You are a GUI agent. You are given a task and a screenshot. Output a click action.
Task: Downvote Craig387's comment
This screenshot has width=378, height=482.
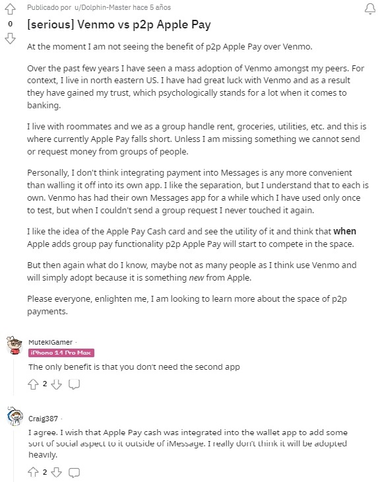coord(57,472)
